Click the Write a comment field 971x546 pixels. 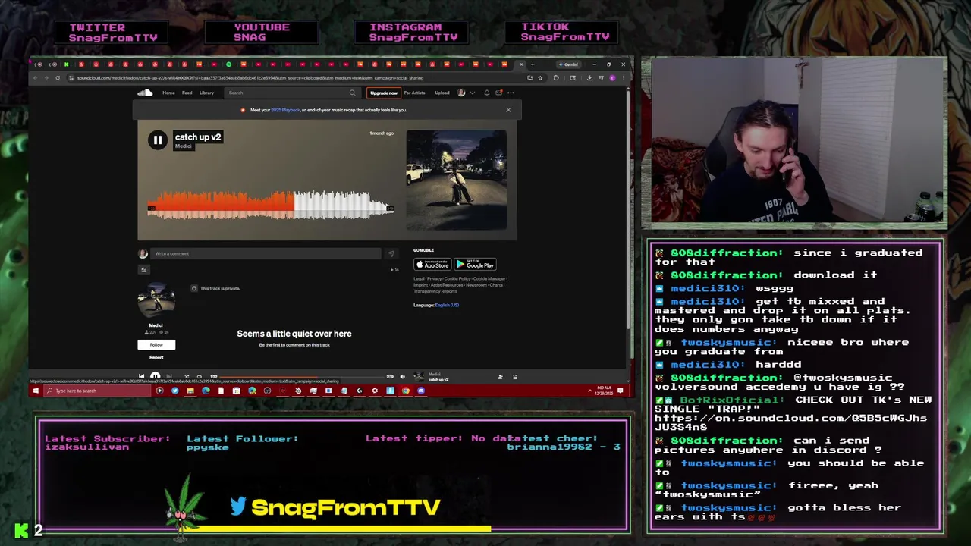click(x=266, y=254)
